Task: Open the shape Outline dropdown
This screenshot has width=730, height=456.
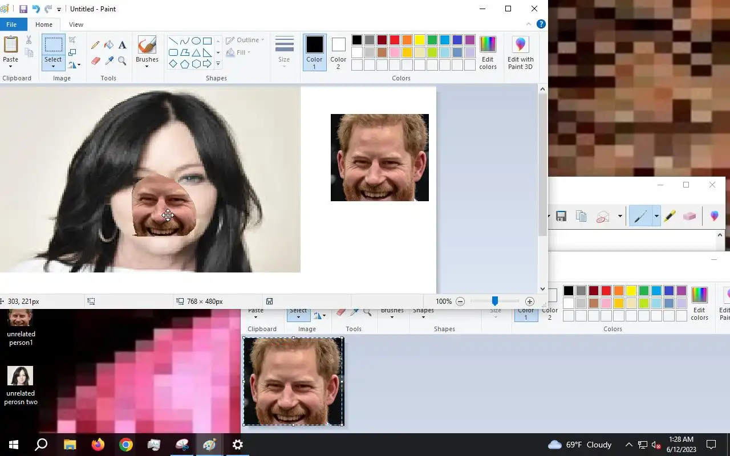Action: [x=245, y=40]
